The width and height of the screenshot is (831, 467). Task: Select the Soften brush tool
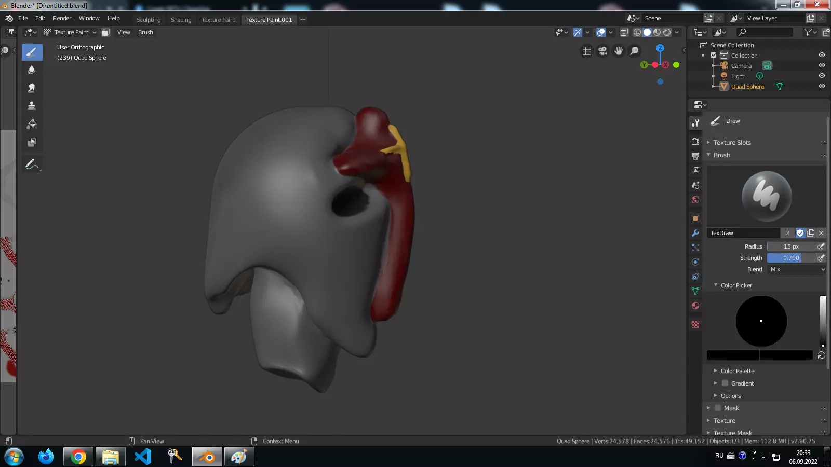point(32,70)
